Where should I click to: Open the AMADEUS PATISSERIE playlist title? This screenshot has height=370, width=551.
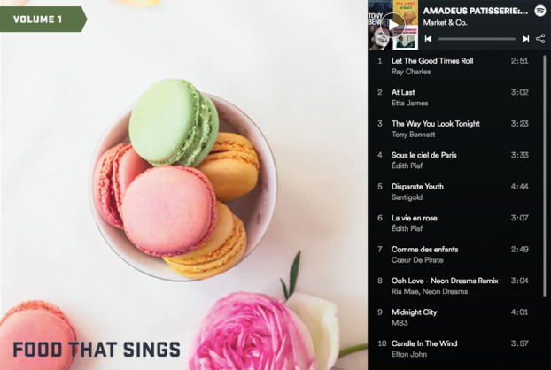pos(476,11)
